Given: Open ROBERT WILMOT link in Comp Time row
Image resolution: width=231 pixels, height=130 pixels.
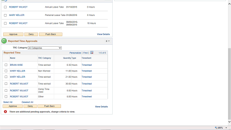Looking at the screenshot, I should tap(19, 91).
